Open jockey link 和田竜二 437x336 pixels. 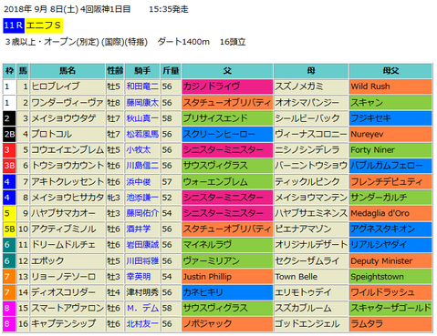(x=142, y=87)
